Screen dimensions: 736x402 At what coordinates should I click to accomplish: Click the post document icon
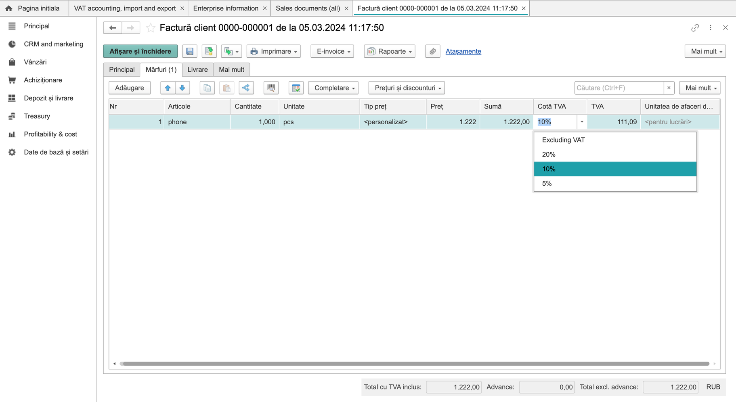click(x=209, y=51)
